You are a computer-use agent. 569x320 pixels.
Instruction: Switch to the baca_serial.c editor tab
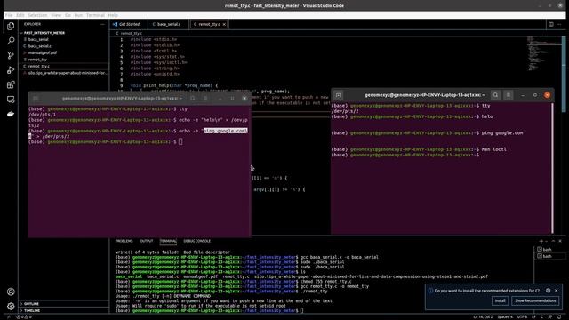click(168, 24)
